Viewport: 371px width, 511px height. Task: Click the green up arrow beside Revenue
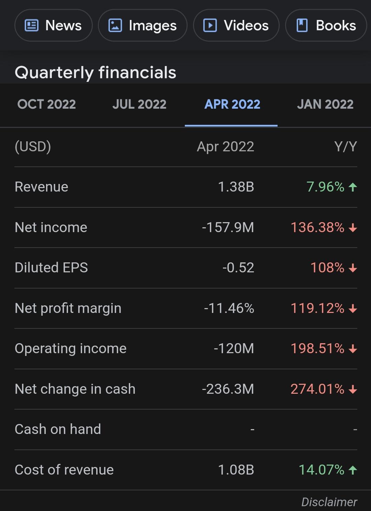(353, 187)
